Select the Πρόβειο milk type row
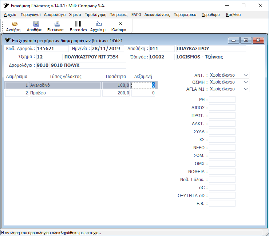The height and width of the screenshot is (236, 269). click(x=65, y=93)
